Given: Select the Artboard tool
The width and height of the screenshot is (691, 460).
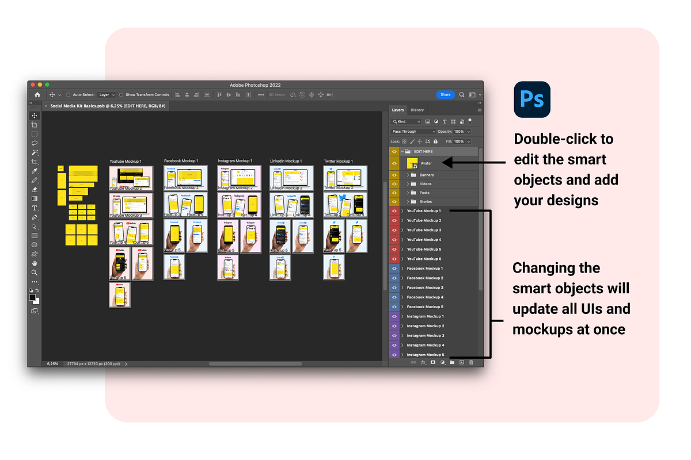Looking at the screenshot, I should [35, 125].
